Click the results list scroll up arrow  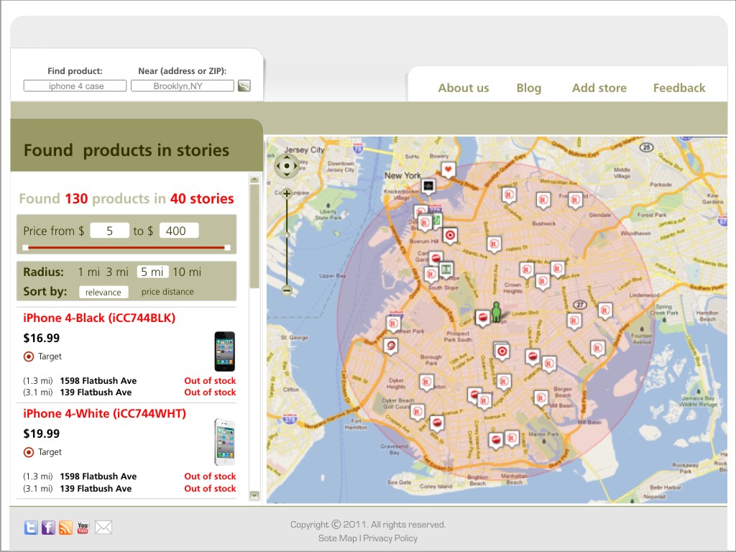point(254,179)
